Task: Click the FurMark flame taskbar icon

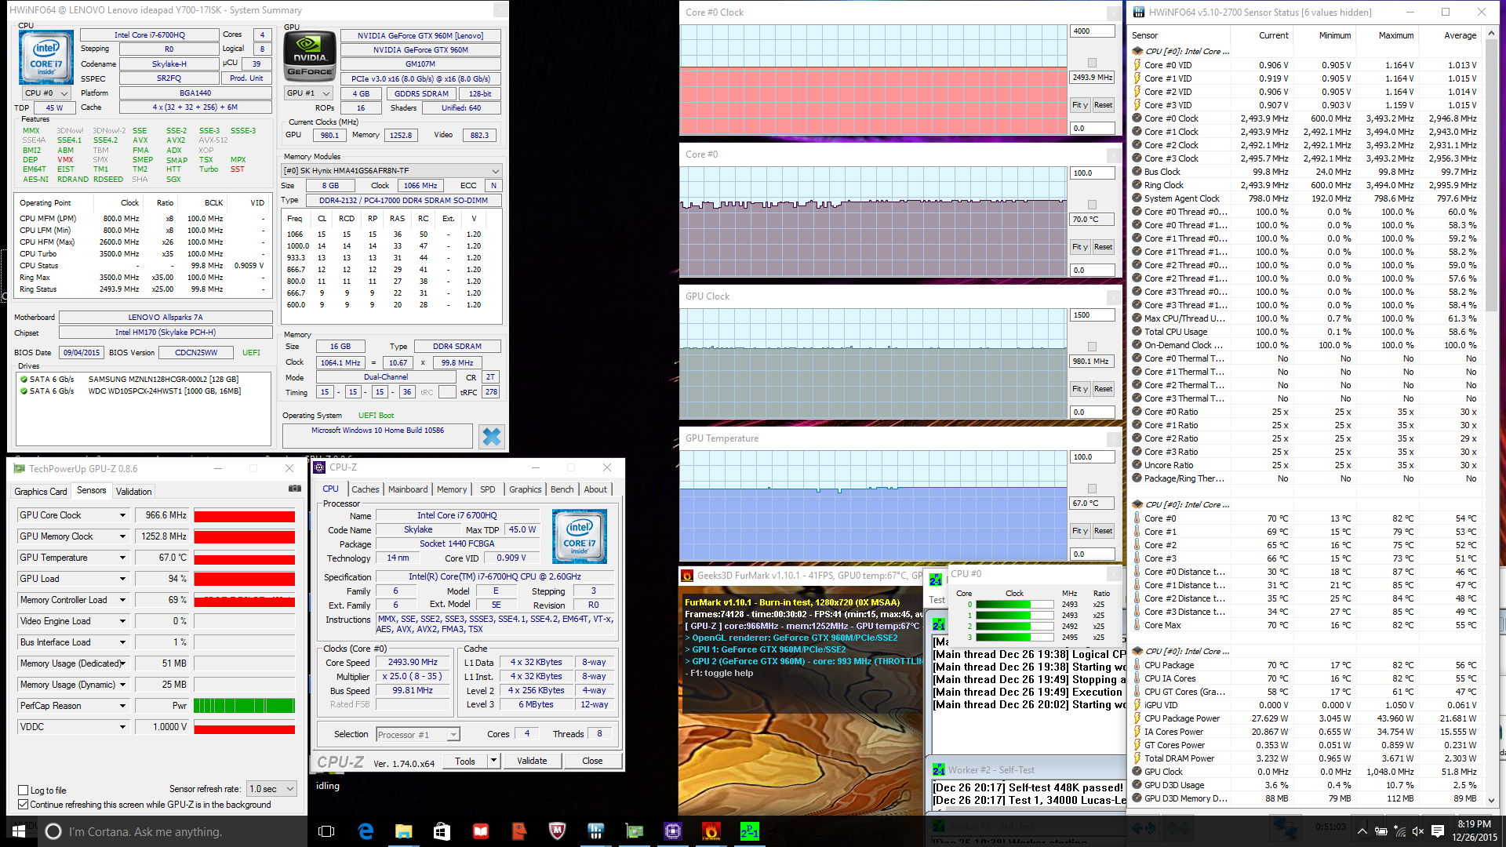Action: (x=711, y=831)
